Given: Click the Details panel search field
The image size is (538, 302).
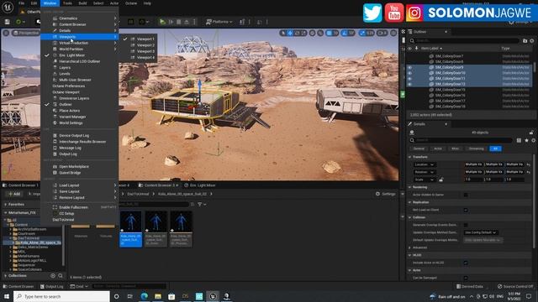Looking at the screenshot, I should point(462,140).
